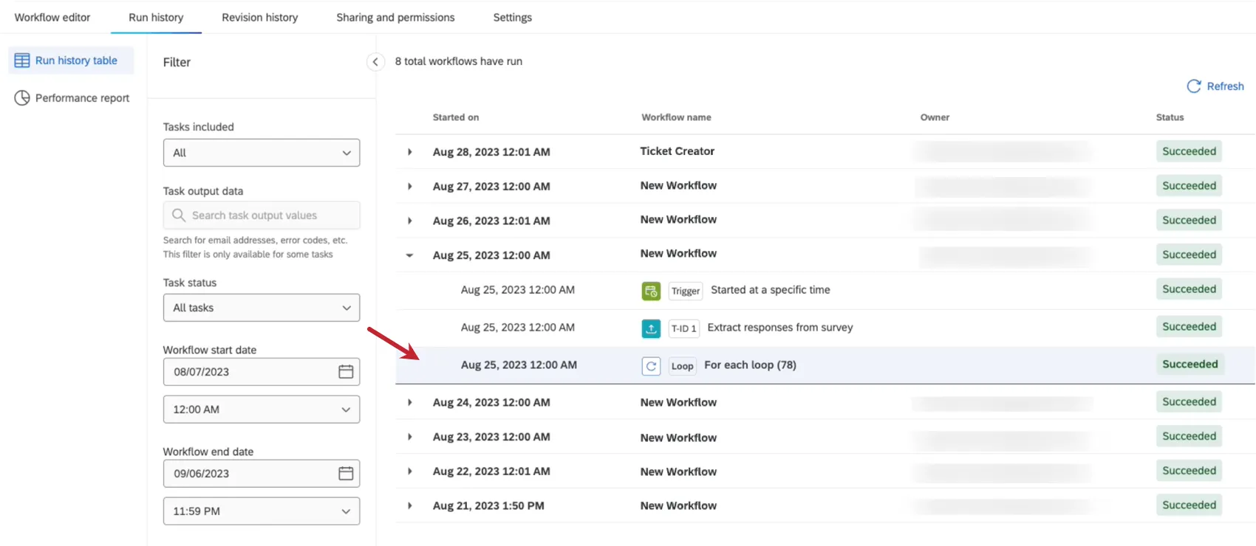Screen dimensions: 1256x546
Task: Open the Task status dropdown
Action: point(261,308)
